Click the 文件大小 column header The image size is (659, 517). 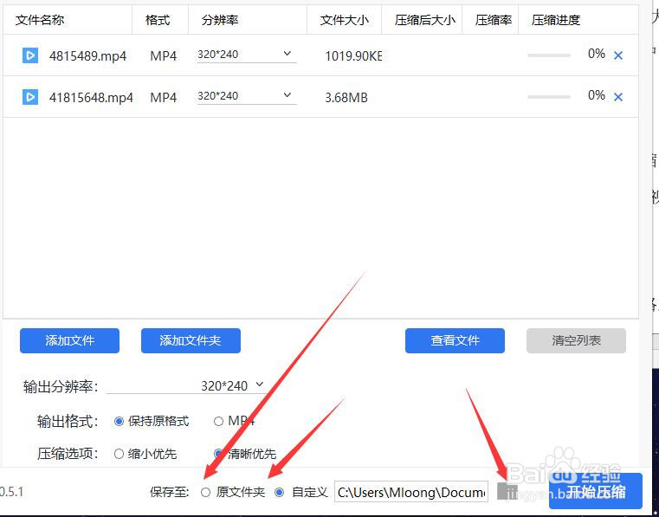coord(345,20)
